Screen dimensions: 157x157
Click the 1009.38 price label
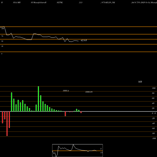pyautogui.click(x=89, y=92)
